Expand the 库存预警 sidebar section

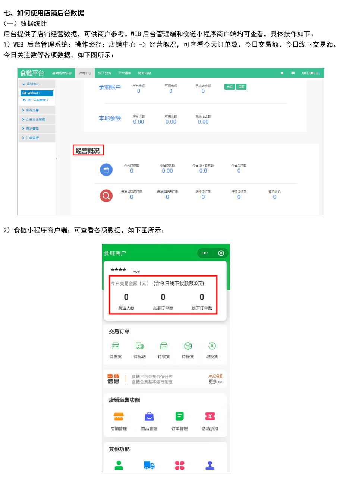37,110
